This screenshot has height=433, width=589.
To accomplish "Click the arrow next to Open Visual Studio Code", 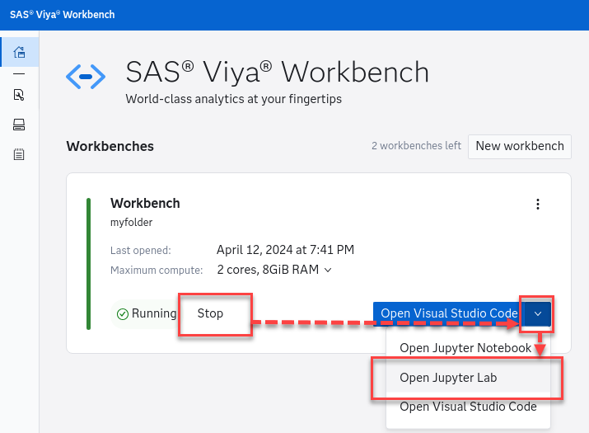I will [x=537, y=313].
